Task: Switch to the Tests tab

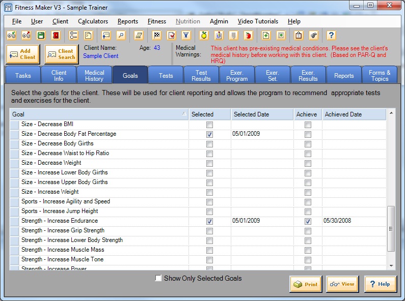Action: click(x=166, y=76)
